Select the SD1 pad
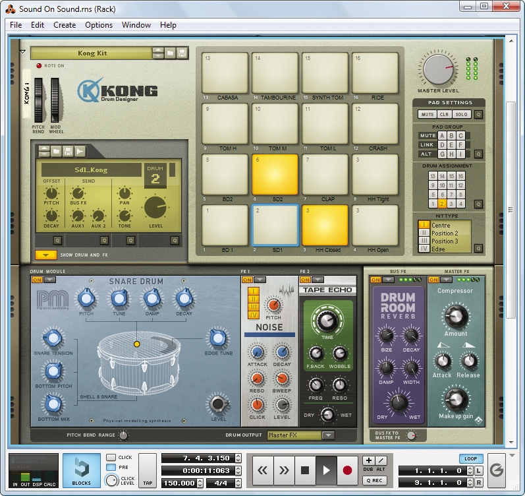The width and height of the screenshot is (525, 496). (275, 226)
